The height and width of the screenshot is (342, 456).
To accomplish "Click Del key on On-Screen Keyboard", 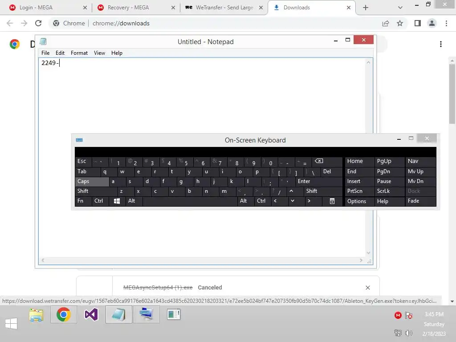I will click(332, 171).
